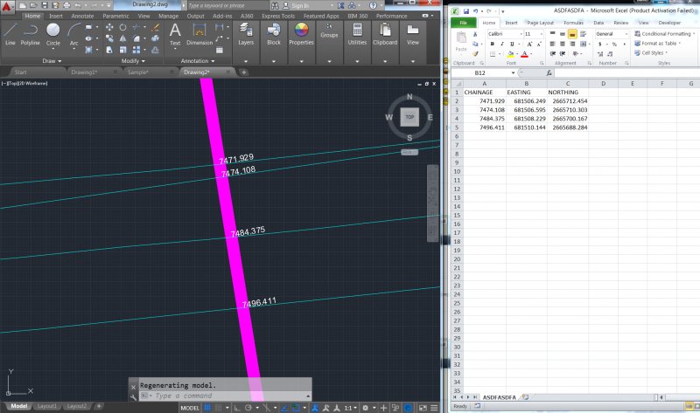This screenshot has height=413, width=700.
Task: Open Excel Page Layout tab
Action: pyautogui.click(x=540, y=23)
